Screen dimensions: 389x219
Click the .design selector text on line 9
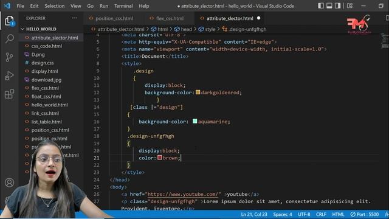143,71
